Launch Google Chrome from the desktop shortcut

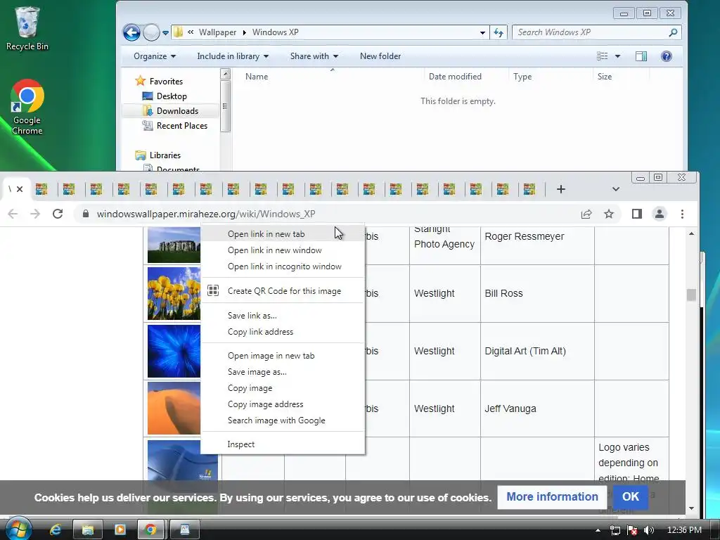pos(27,107)
